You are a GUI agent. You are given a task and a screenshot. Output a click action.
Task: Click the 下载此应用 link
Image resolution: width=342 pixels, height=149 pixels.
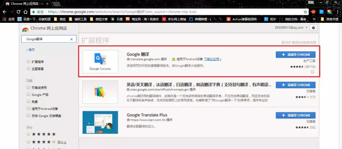click(x=213, y=59)
